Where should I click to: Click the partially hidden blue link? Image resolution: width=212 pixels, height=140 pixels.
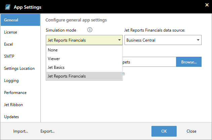(x=123, y=74)
